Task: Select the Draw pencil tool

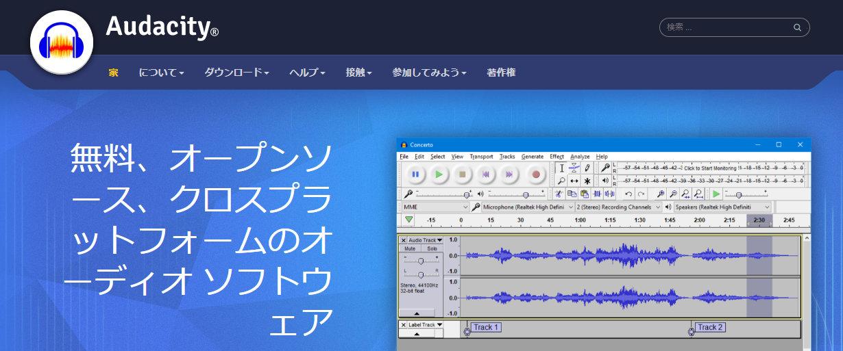Action: 587,168
